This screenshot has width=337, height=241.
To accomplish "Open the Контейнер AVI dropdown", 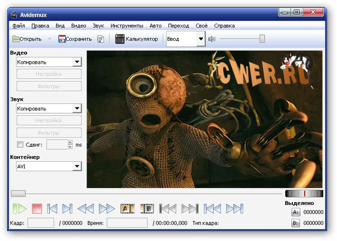I will click(49, 166).
